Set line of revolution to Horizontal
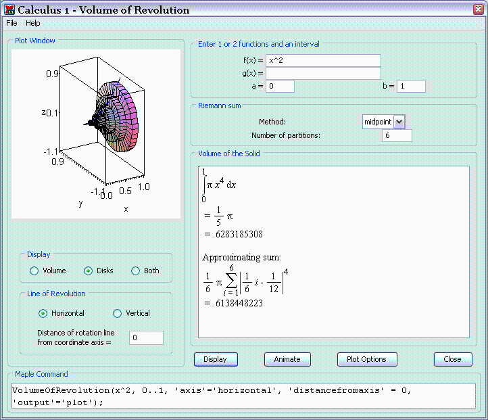 click(43, 313)
